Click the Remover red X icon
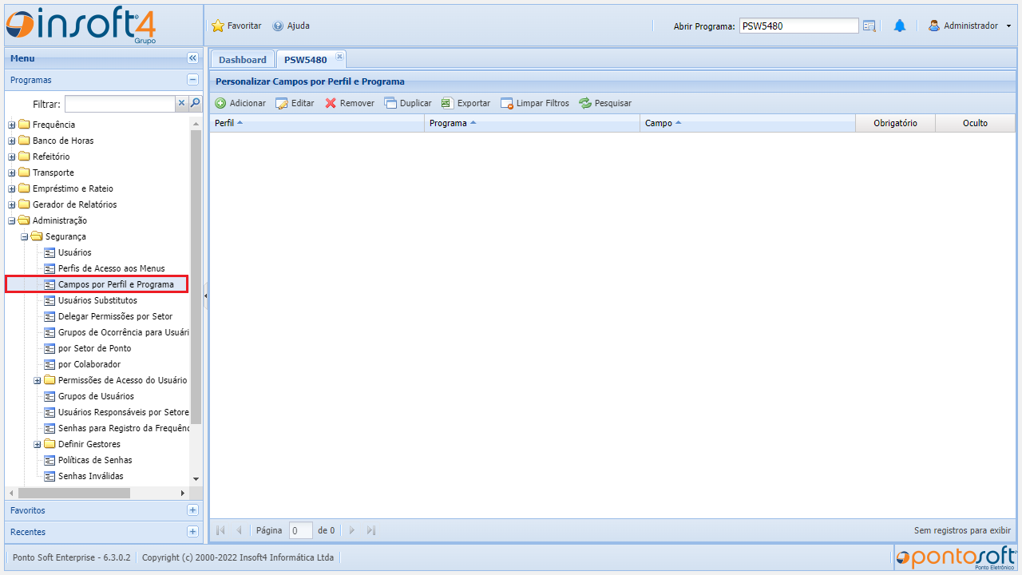The image size is (1022, 575). tap(331, 103)
